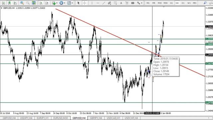Click the 'Close: 1.29149' tooltip value
Image resolution: width=213 pixels, height=120 pixels.
click(161, 71)
